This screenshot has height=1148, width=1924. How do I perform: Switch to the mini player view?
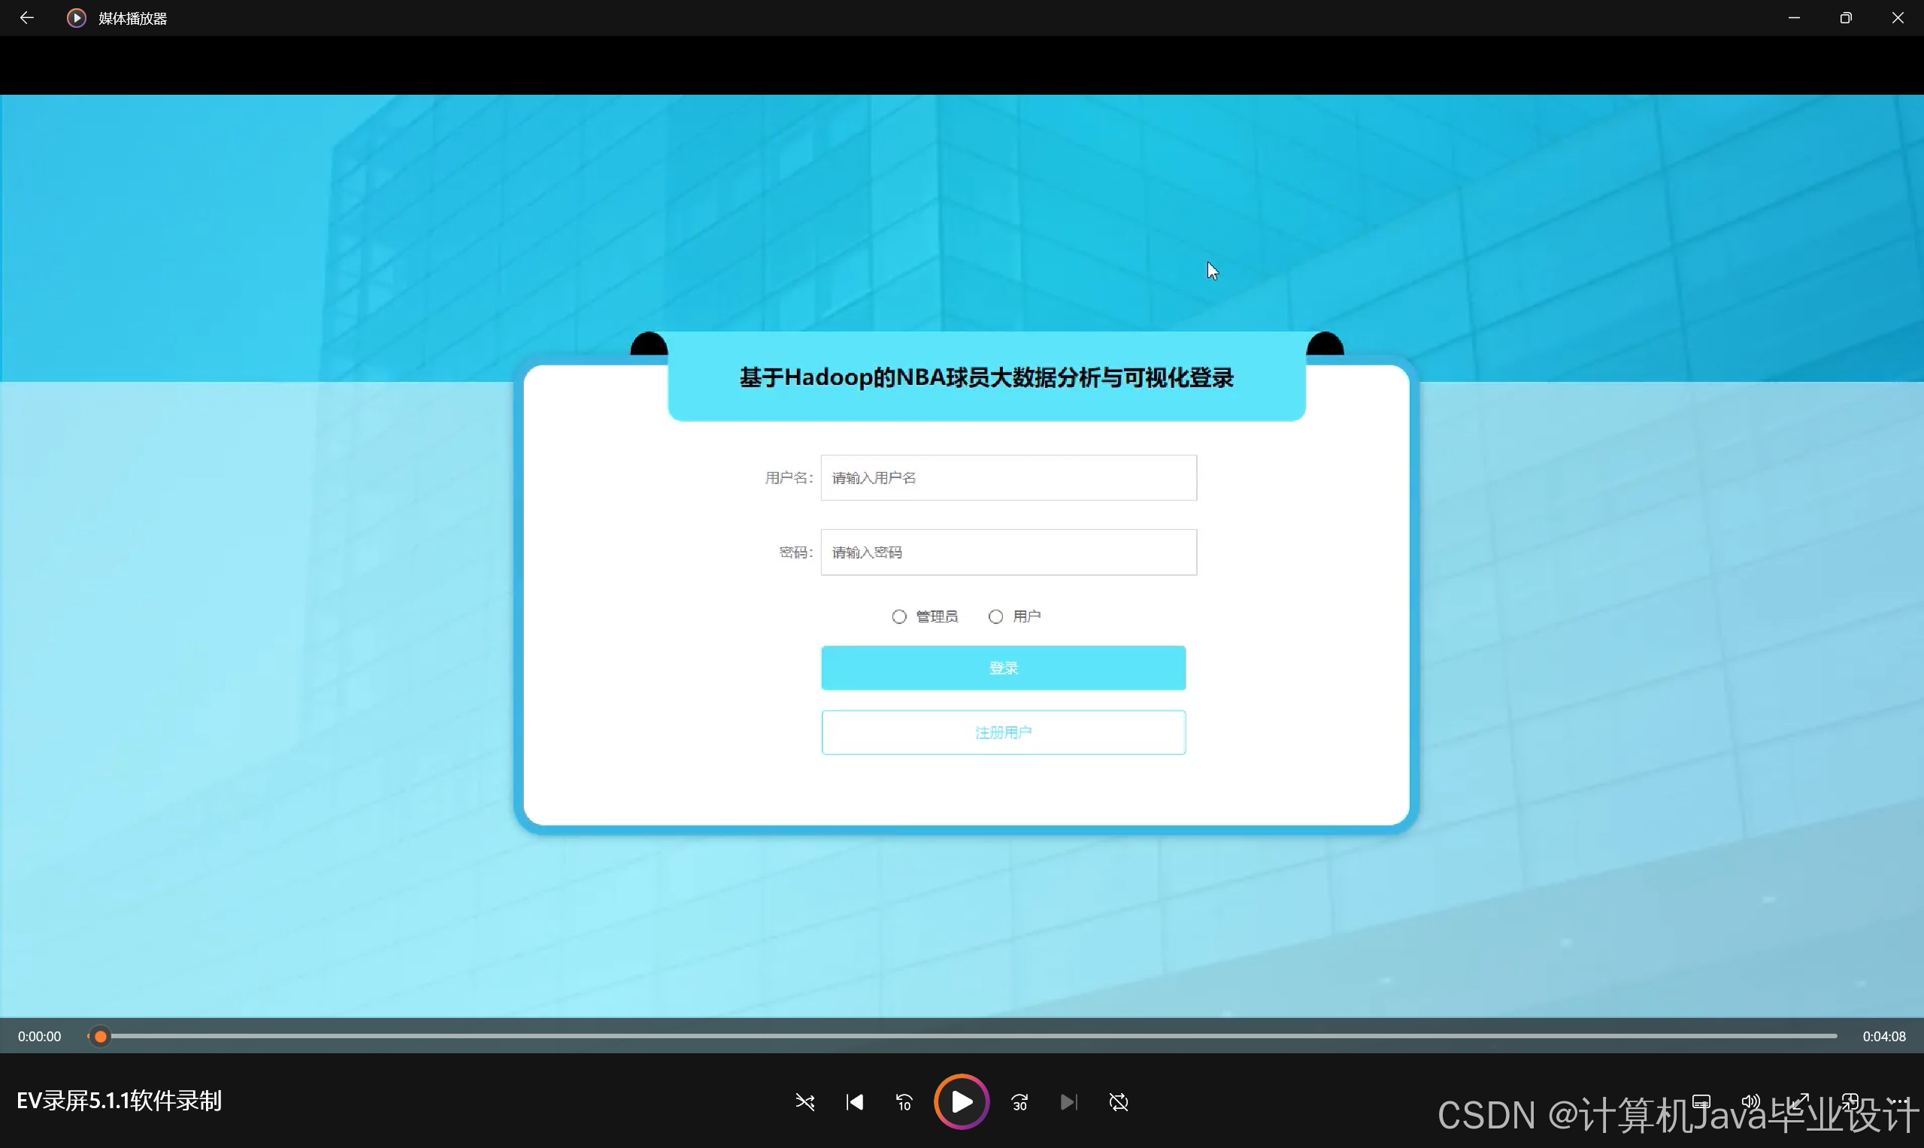[x=1850, y=1101]
